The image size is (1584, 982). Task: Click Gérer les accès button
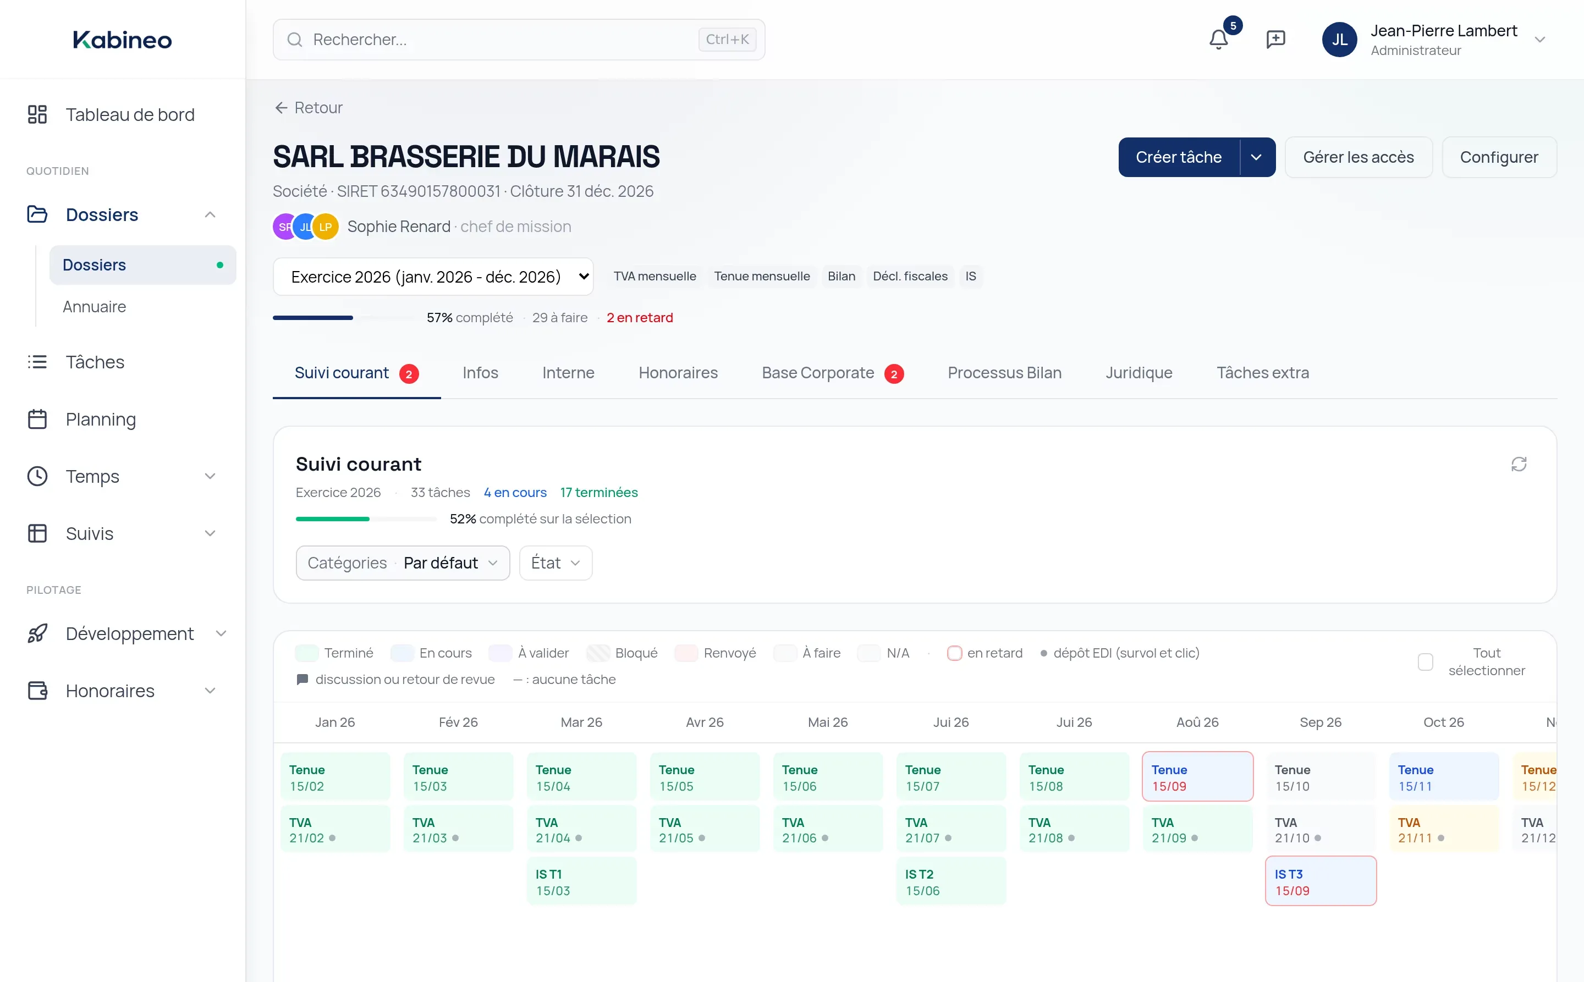click(1358, 157)
